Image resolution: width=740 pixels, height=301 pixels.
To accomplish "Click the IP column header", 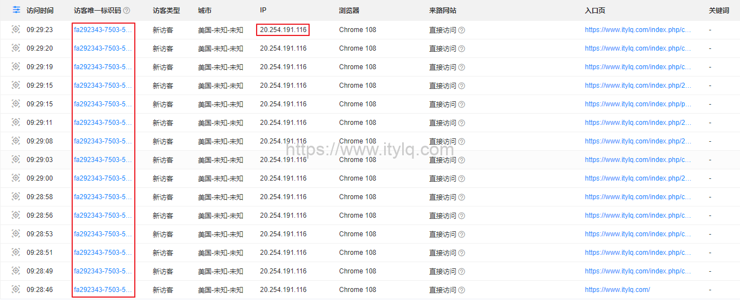I will [x=263, y=11].
